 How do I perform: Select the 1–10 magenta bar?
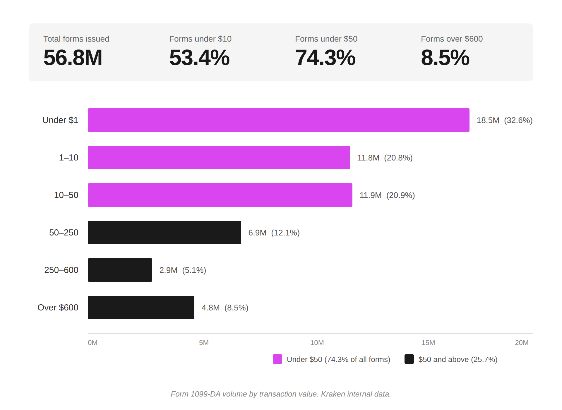[219, 158]
